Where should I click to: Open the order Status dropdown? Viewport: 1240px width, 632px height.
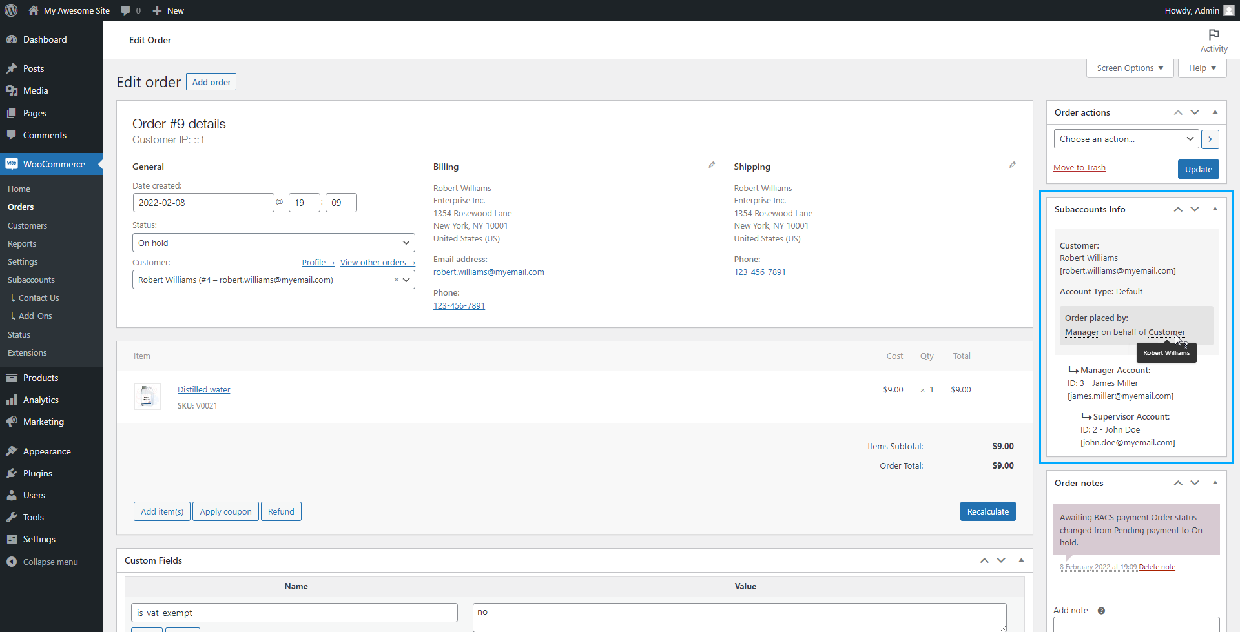[x=274, y=243]
